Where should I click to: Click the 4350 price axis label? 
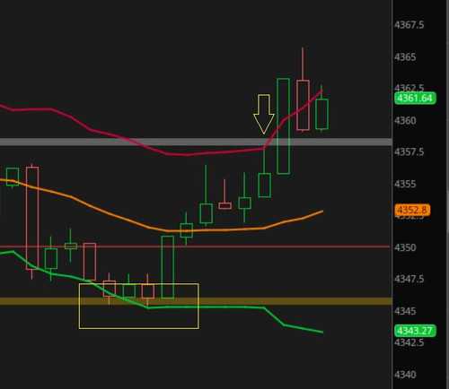pyautogui.click(x=405, y=247)
